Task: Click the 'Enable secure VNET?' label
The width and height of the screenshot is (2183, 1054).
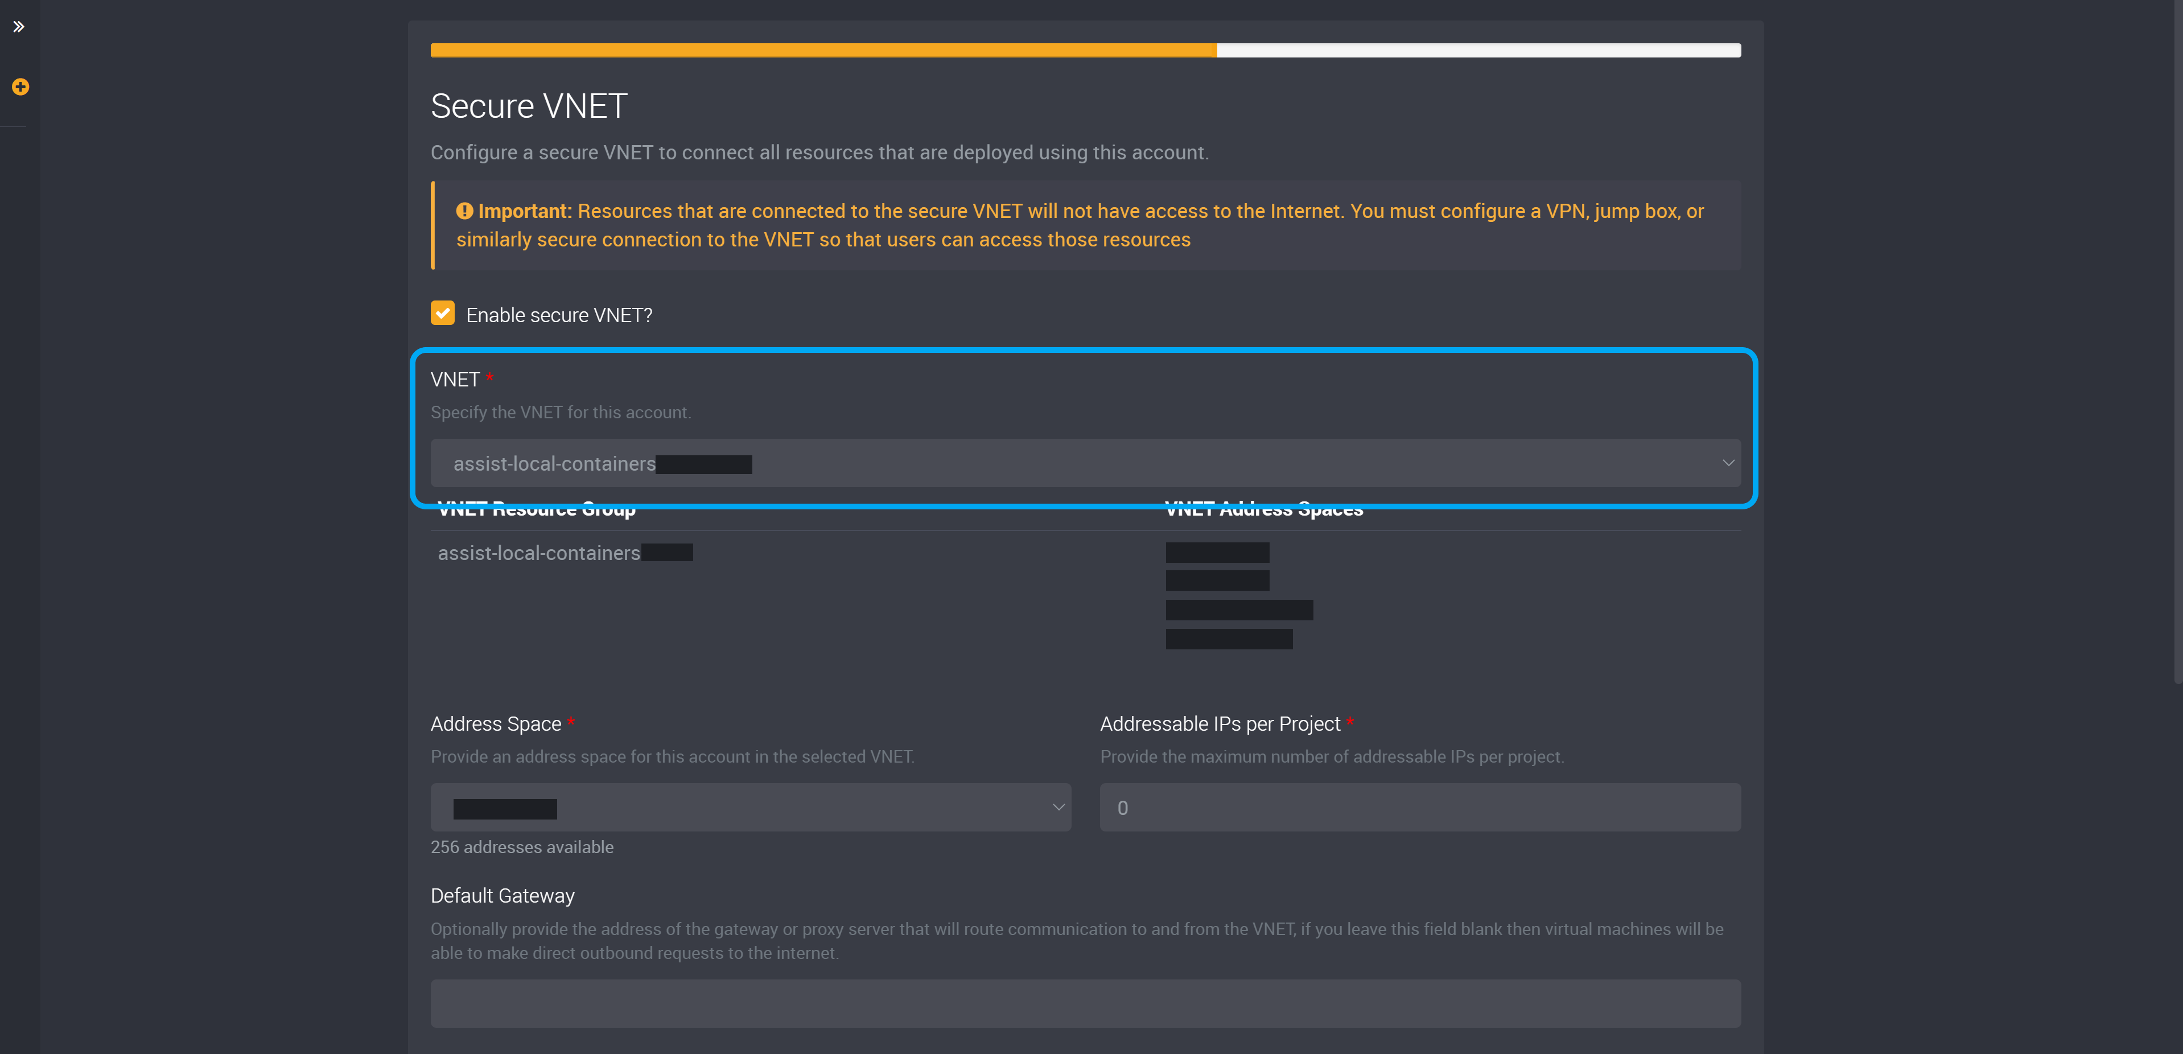Action: point(559,315)
